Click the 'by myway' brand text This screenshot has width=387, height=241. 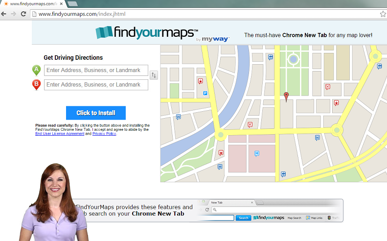tap(213, 39)
